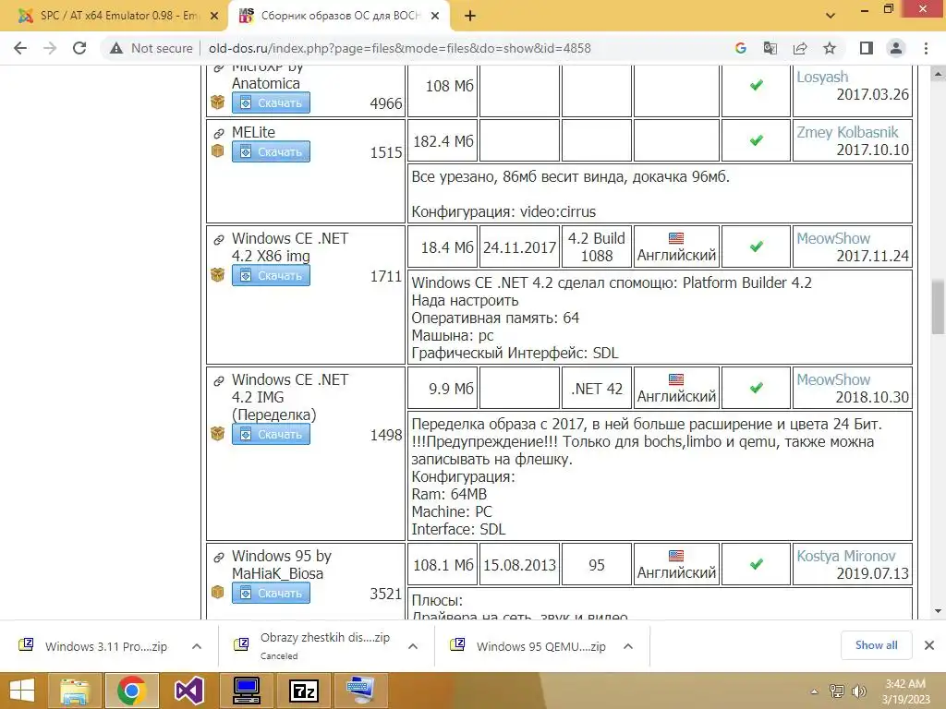Image resolution: width=946 pixels, height=709 pixels.
Task: Translate this page with the translate icon
Action: (x=770, y=48)
